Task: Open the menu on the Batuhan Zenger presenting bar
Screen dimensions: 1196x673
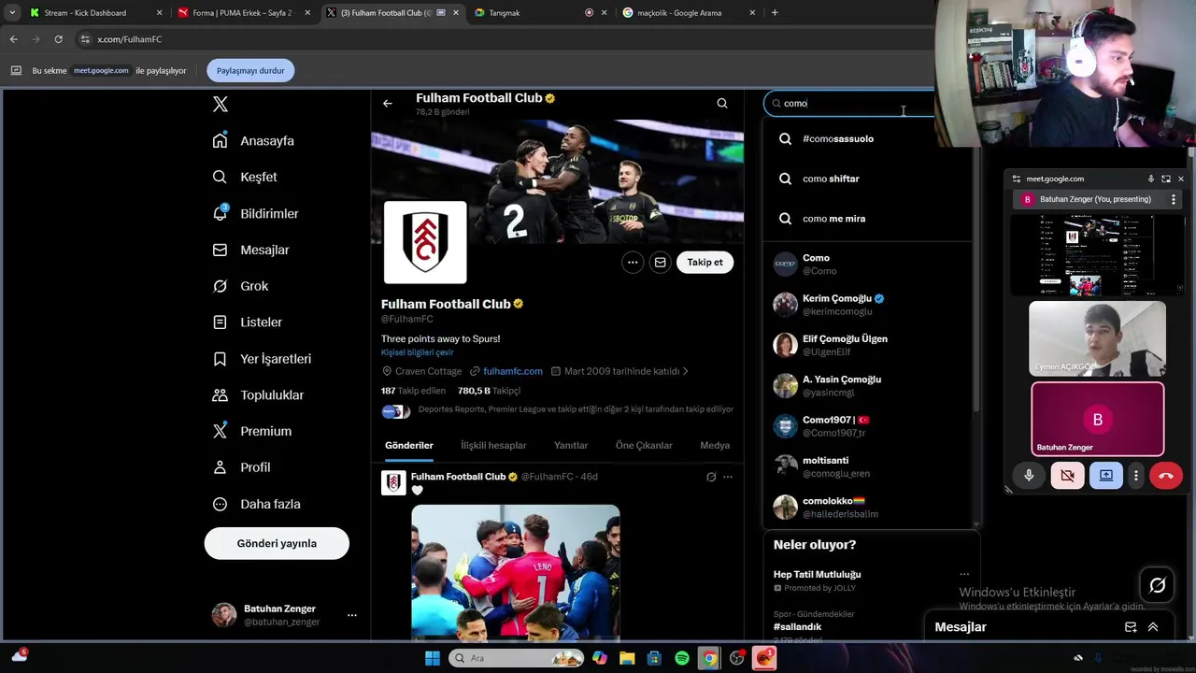Action: tap(1174, 199)
